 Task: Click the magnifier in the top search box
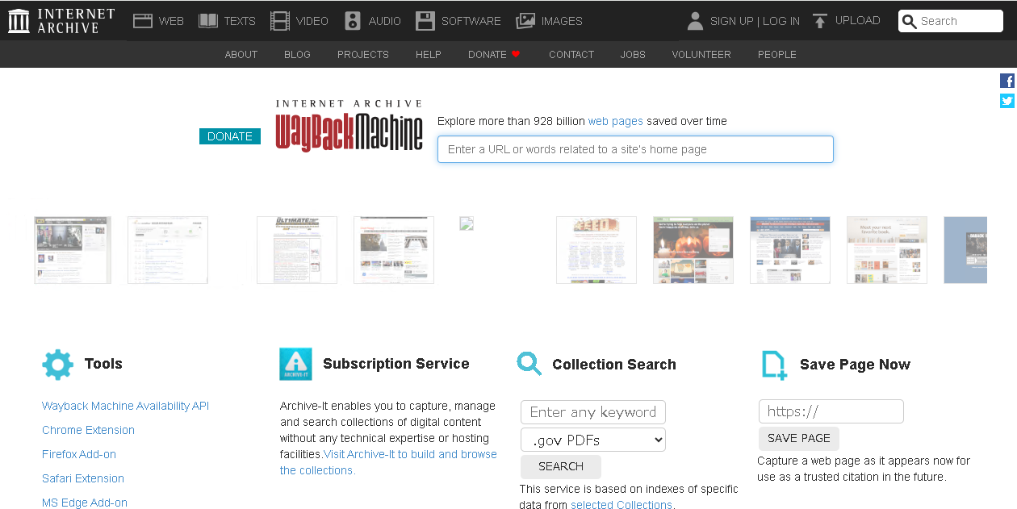click(x=910, y=22)
